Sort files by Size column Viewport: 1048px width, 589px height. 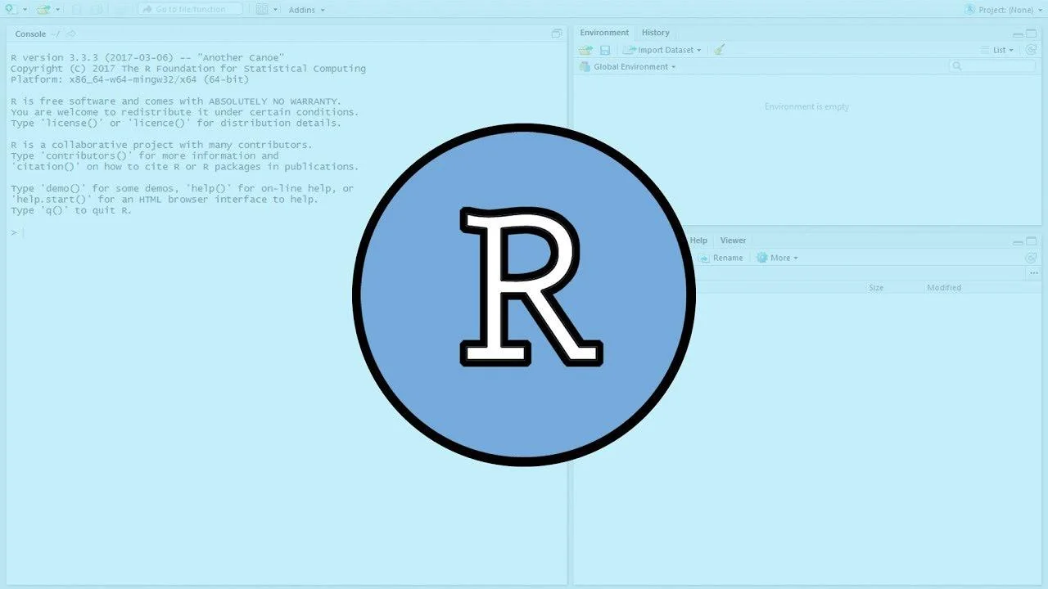[x=876, y=288]
